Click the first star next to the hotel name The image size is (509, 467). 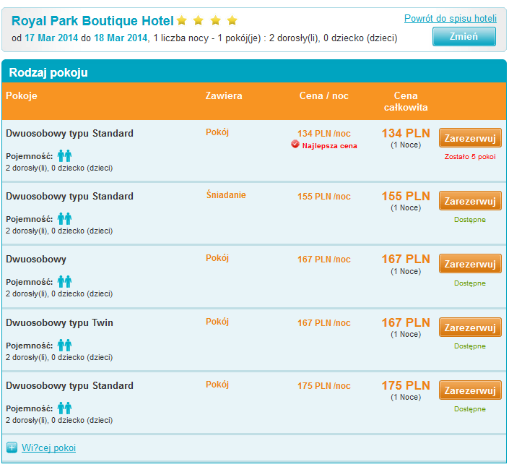182,20
